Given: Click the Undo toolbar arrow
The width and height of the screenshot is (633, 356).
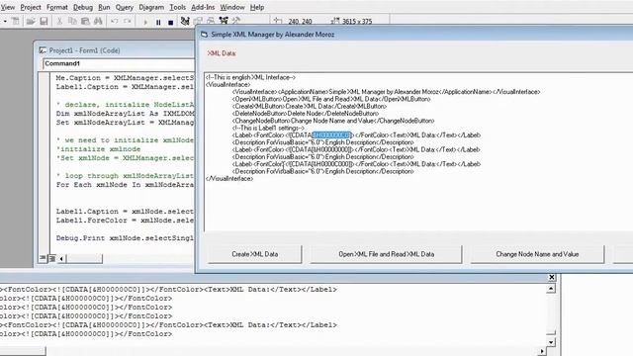Looking at the screenshot, I should 115,21.
